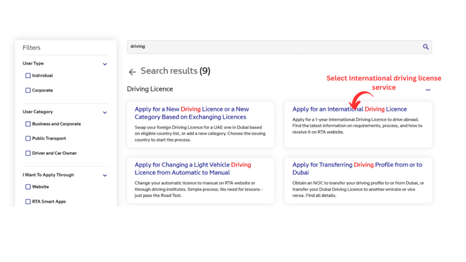This screenshot has height=262, width=466.
Task: Check the Public Transport filter
Action: point(28,138)
